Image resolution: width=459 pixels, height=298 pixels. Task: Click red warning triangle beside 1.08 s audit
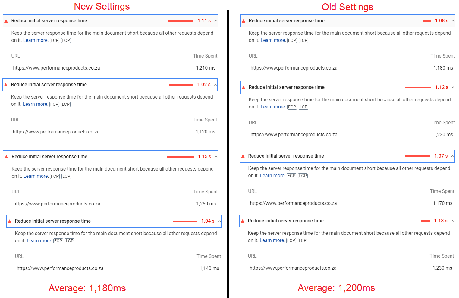[244, 21]
